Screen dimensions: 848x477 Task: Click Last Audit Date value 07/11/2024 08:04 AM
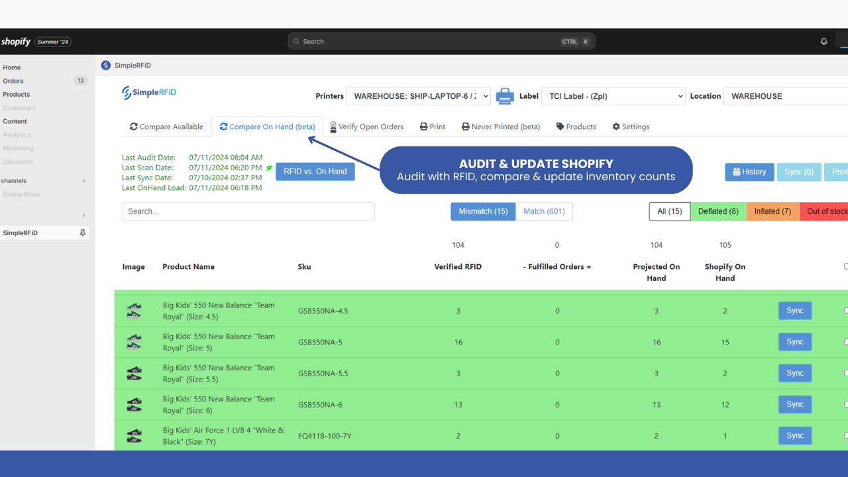click(225, 158)
